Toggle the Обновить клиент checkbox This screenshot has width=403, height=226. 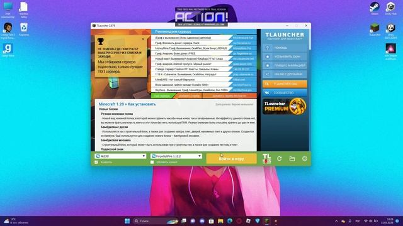(152, 162)
